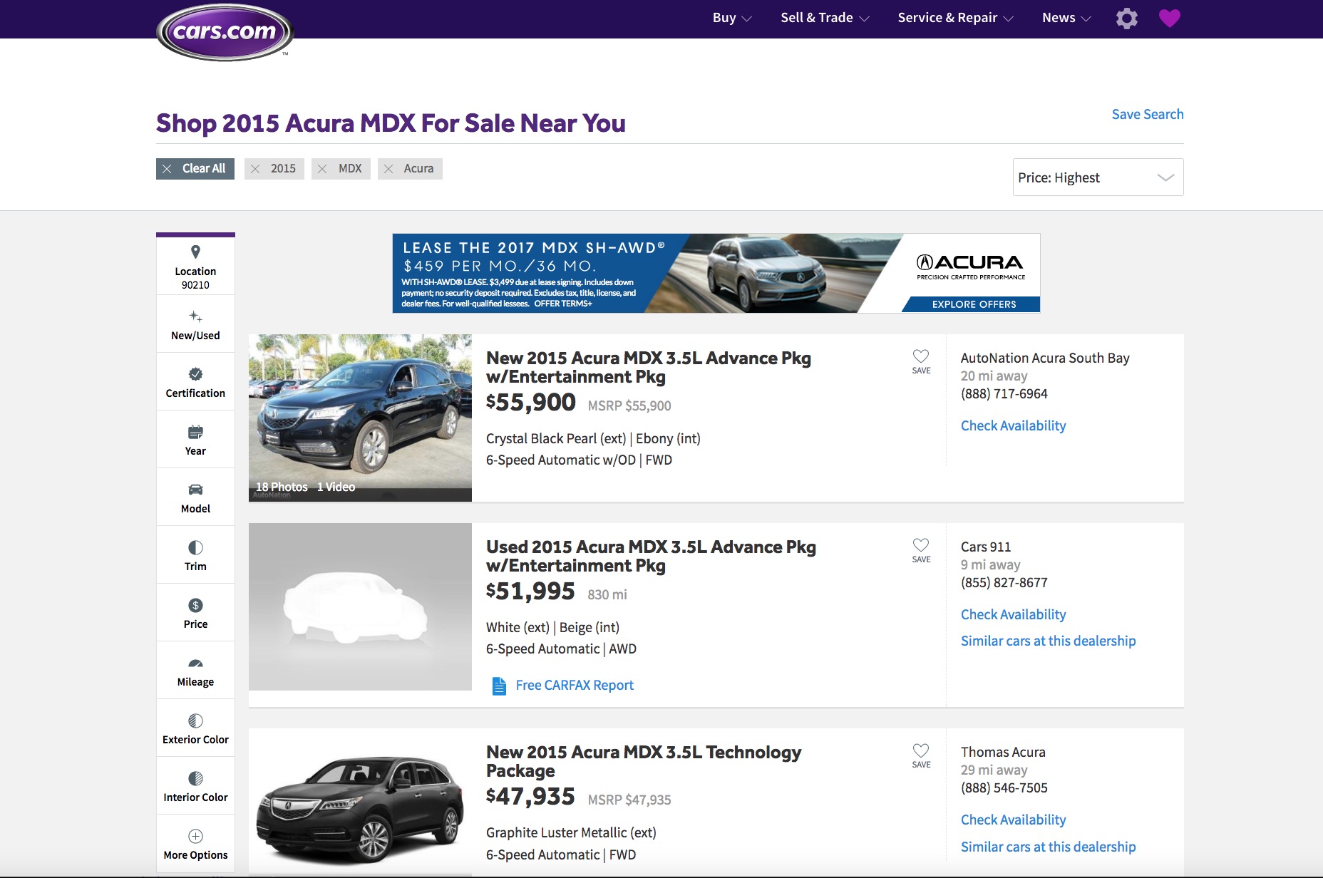Viewport: 1323px width, 878px height.
Task: Open the Mileage gauge filter
Action: click(195, 671)
